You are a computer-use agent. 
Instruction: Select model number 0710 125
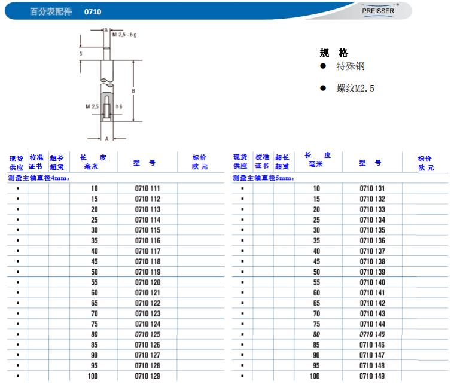pos(148,334)
